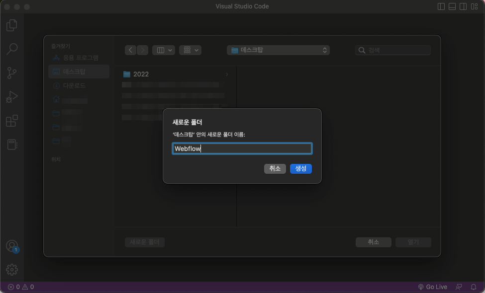Open the grouping options dropdown

(x=190, y=50)
